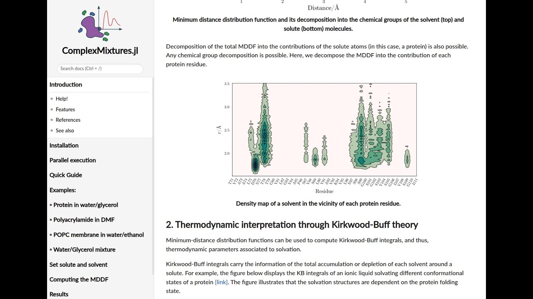Go to the Features subsection
533x299 pixels.
pos(65,110)
